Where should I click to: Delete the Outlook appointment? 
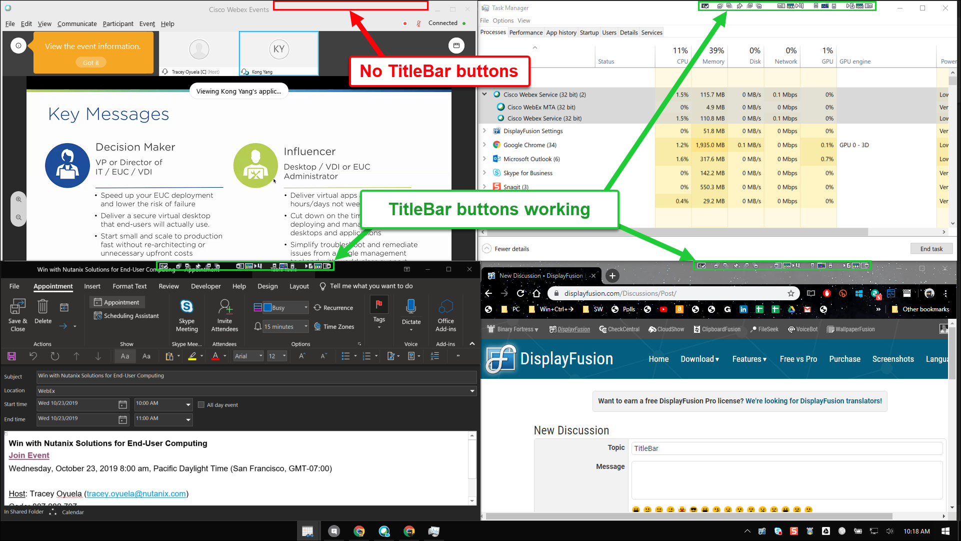(x=43, y=311)
